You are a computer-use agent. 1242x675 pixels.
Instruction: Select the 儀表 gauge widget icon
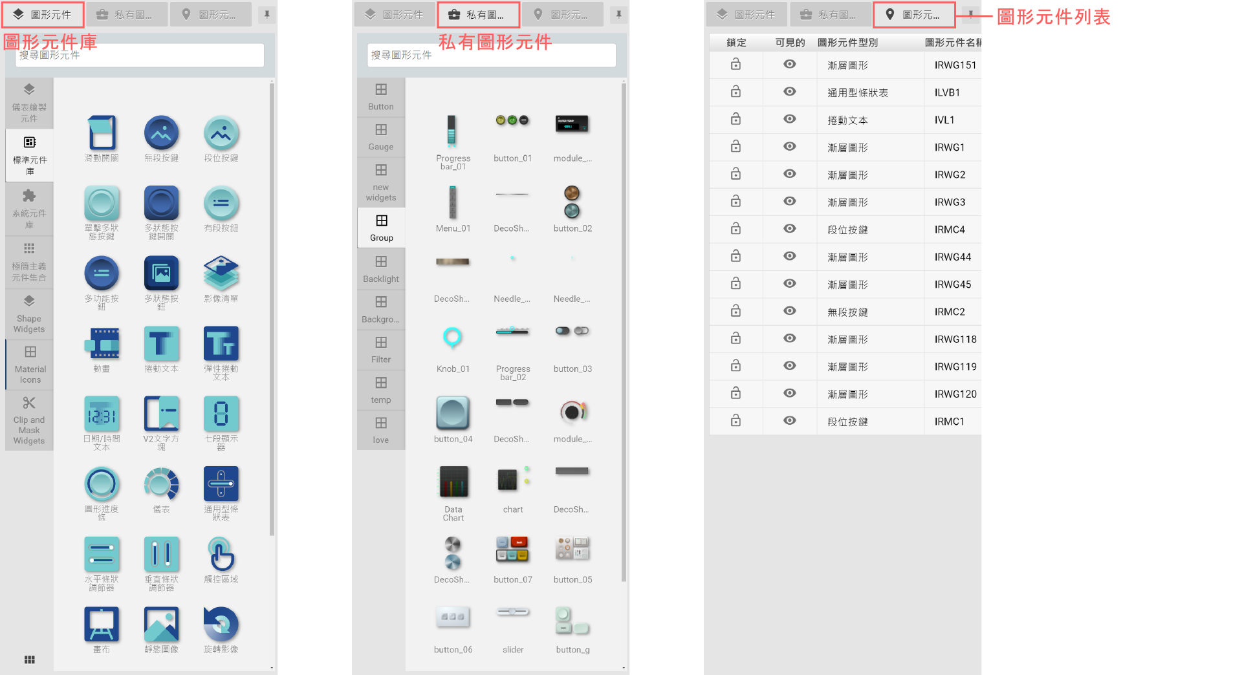161,484
